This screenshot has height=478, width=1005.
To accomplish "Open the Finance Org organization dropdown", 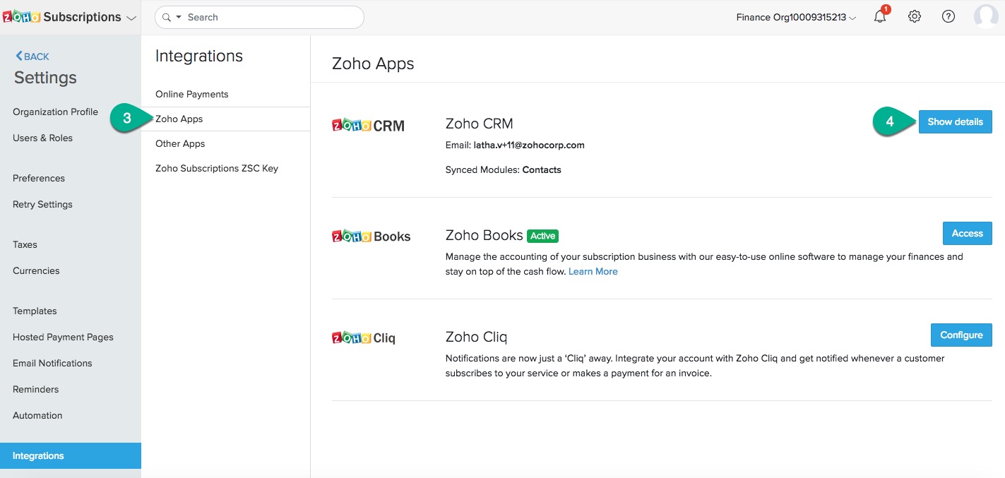I will pyautogui.click(x=796, y=18).
